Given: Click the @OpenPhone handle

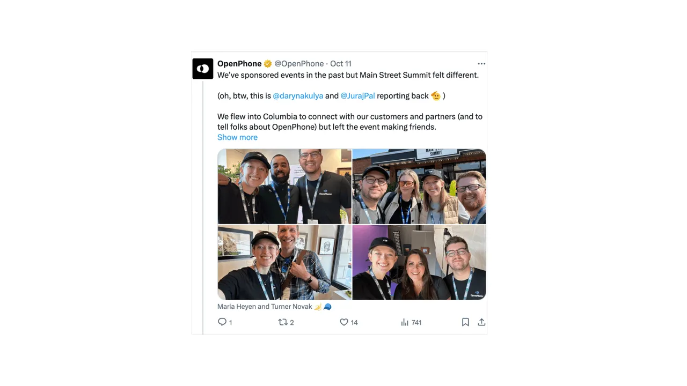Looking at the screenshot, I should (x=299, y=64).
